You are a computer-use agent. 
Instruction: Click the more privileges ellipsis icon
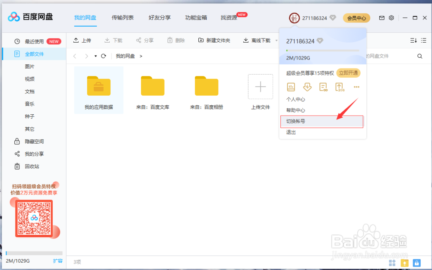click(x=356, y=87)
